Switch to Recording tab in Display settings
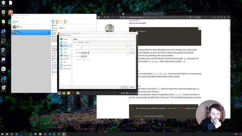 click(x=87, y=42)
